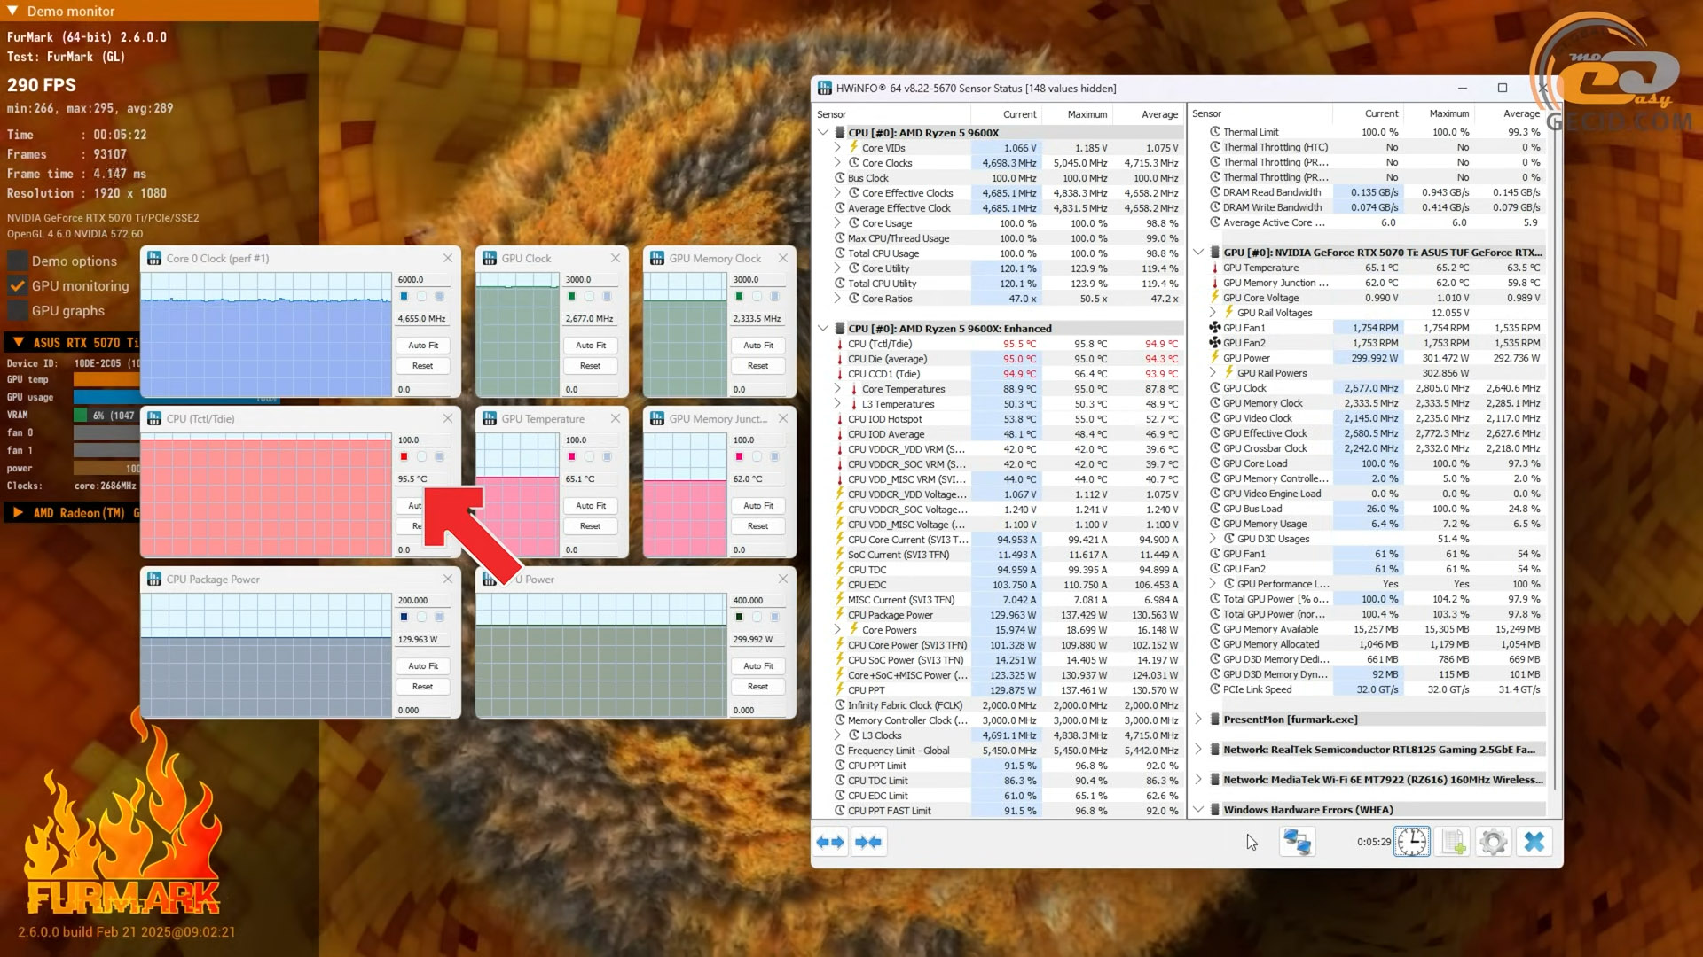Click Auto Fit in CPU Package Power graph window

click(x=423, y=666)
